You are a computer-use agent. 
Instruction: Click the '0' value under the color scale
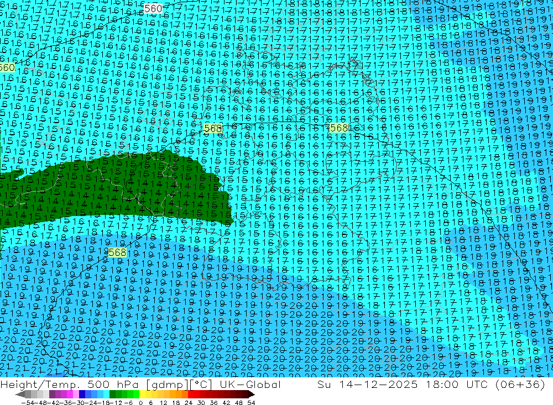(x=140, y=403)
